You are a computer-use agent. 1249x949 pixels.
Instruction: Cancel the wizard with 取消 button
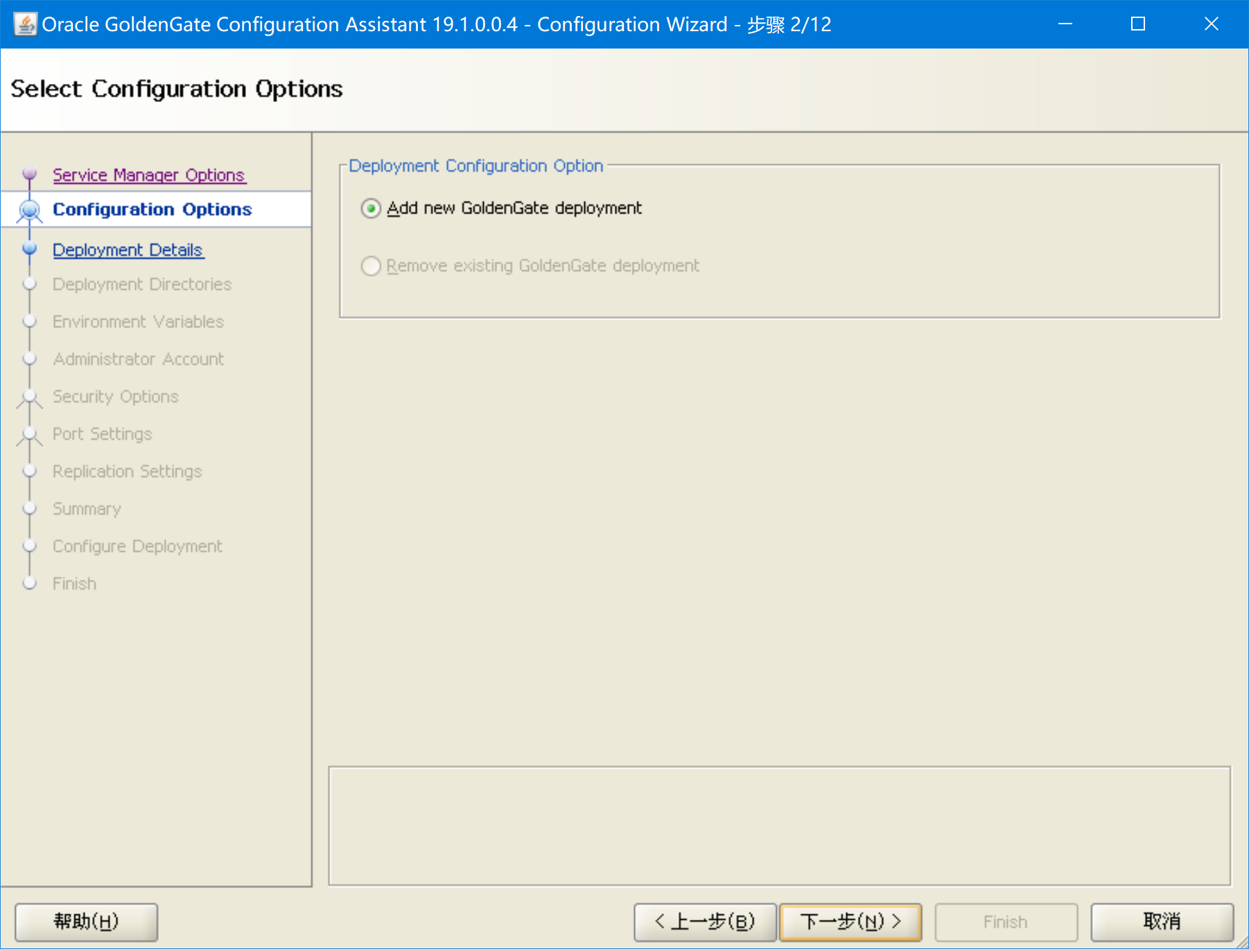click(x=1162, y=922)
